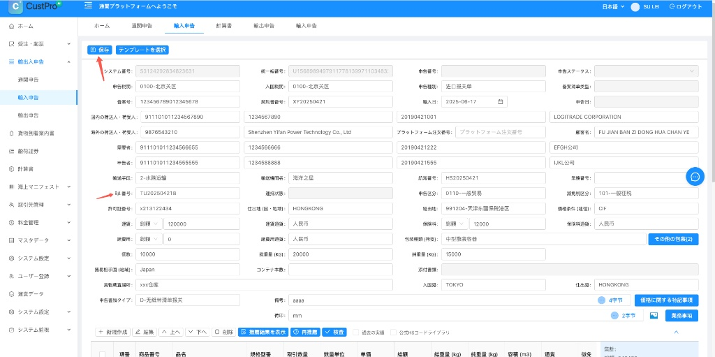Click the 取引先管理 sidebar icon
This screenshot has height=357, width=715.
coord(11,205)
